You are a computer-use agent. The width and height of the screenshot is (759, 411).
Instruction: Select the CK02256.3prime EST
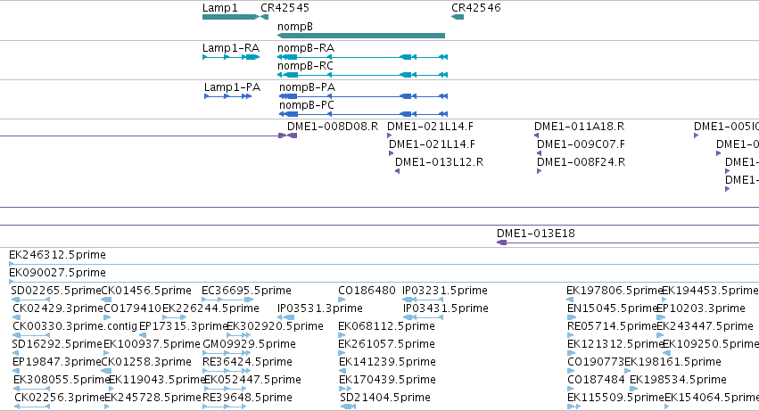(32, 407)
